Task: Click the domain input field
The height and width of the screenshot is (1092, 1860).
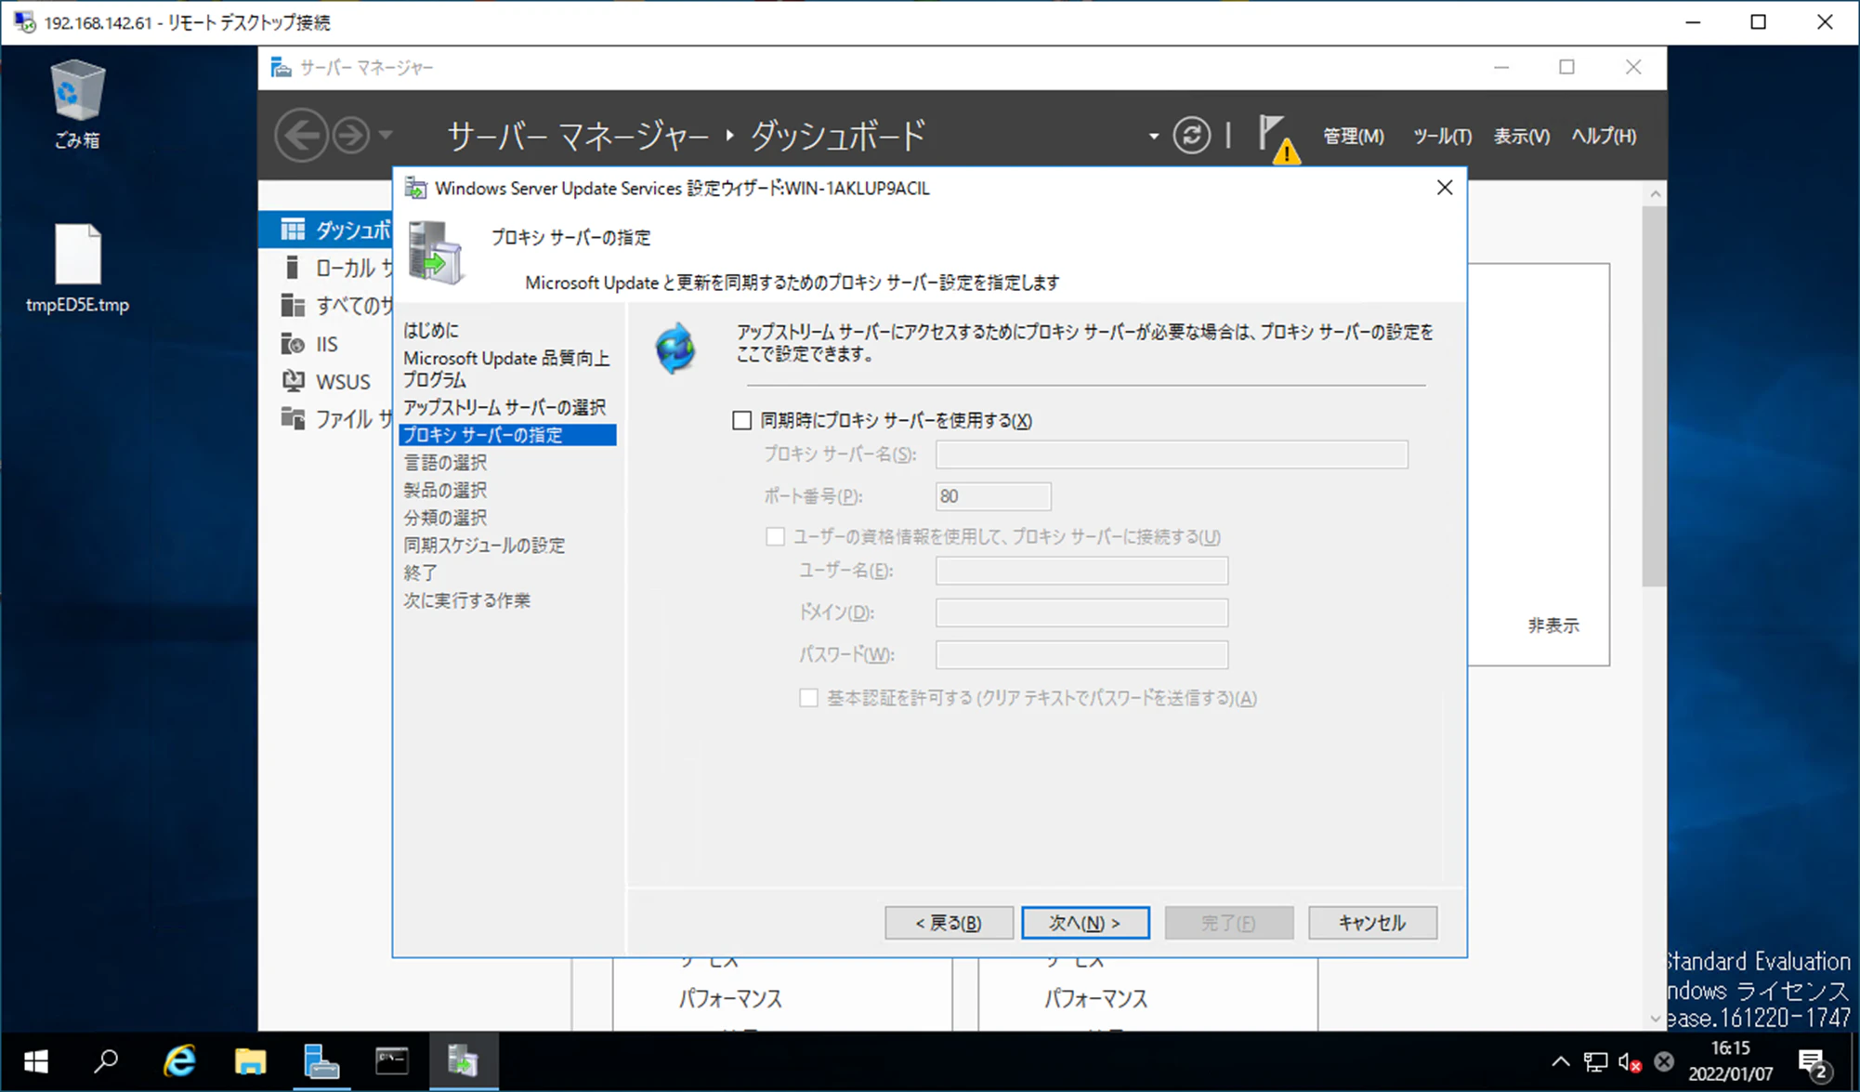Action: [x=1081, y=612]
